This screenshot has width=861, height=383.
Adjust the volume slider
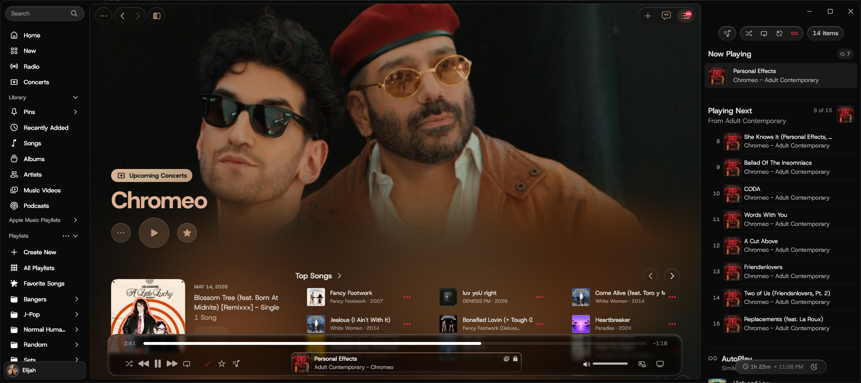coord(610,364)
